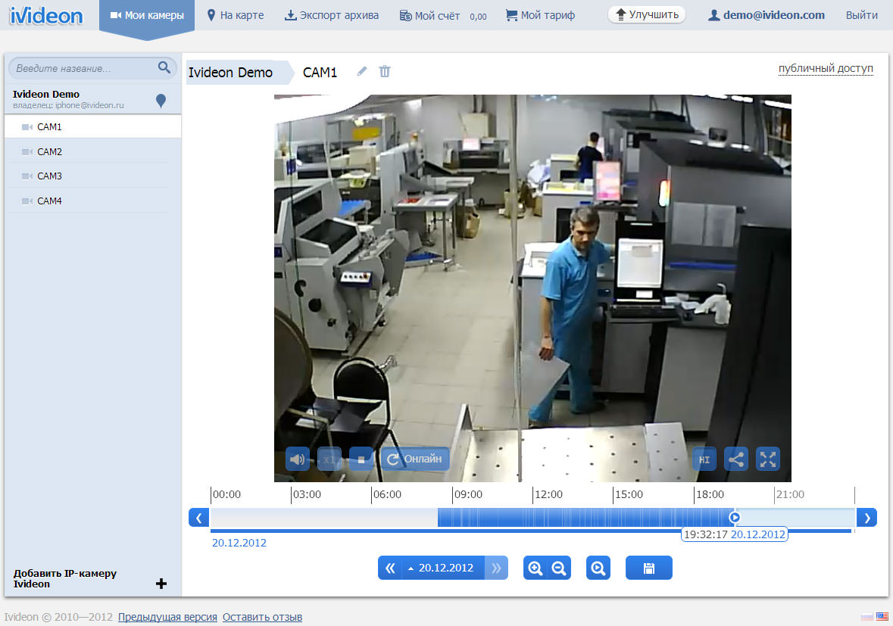The height and width of the screenshot is (626, 893).
Task: Click the публичный доступ link
Action: point(826,68)
